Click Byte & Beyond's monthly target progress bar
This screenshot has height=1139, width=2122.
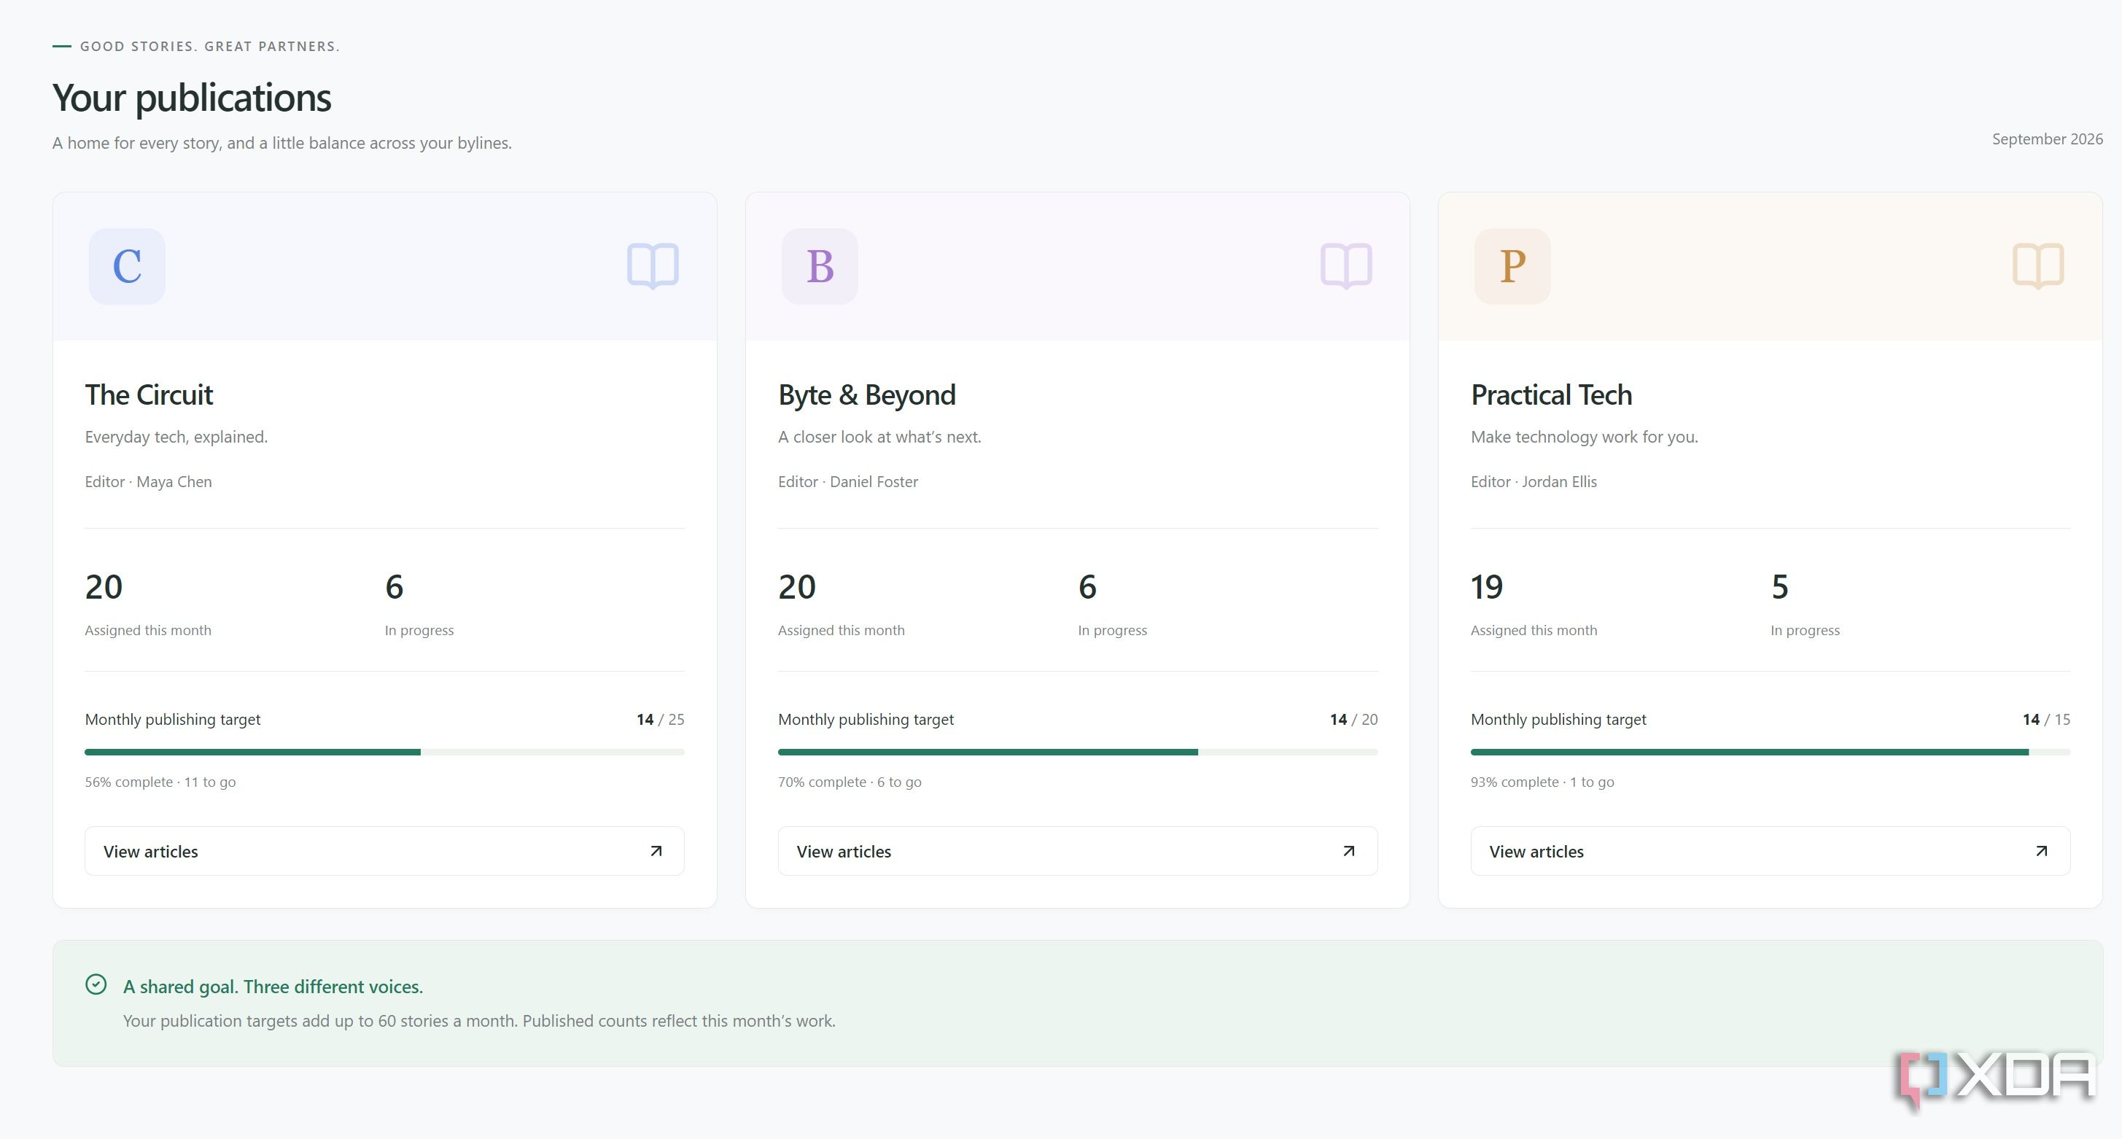(1078, 752)
